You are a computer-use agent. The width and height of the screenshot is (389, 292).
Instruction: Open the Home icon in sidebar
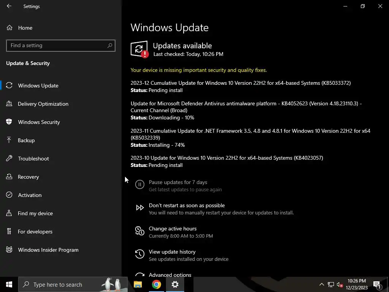coord(9,27)
